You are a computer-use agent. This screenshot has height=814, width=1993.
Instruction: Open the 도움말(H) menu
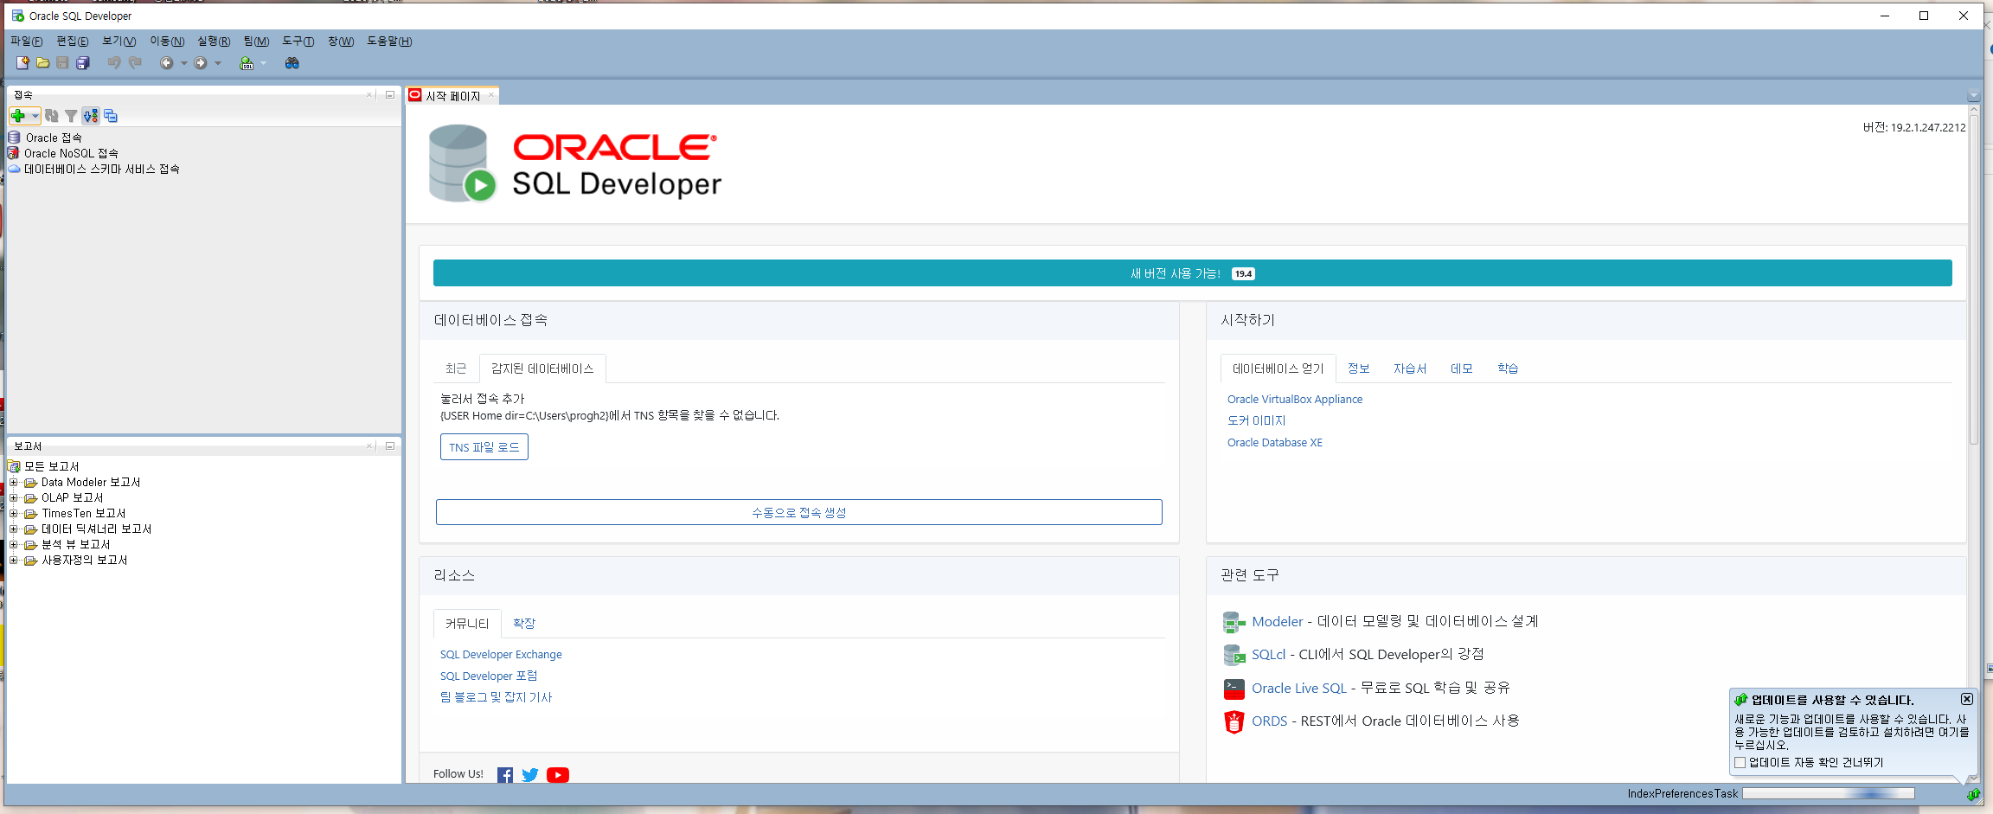coord(389,42)
